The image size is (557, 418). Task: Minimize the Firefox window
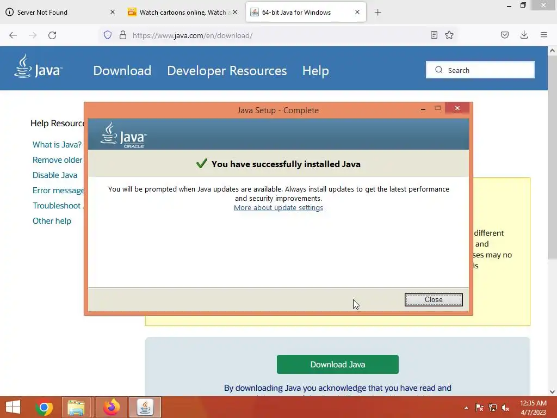tap(509, 6)
